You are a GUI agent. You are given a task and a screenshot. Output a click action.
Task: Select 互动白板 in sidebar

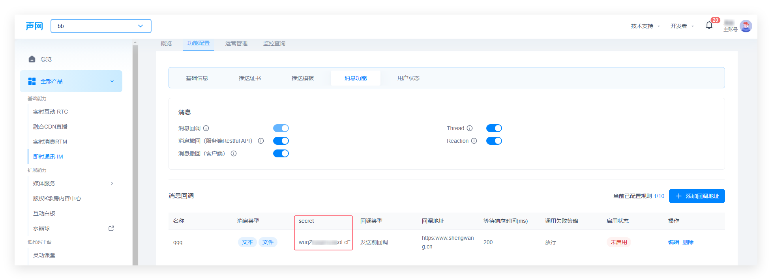click(44, 213)
